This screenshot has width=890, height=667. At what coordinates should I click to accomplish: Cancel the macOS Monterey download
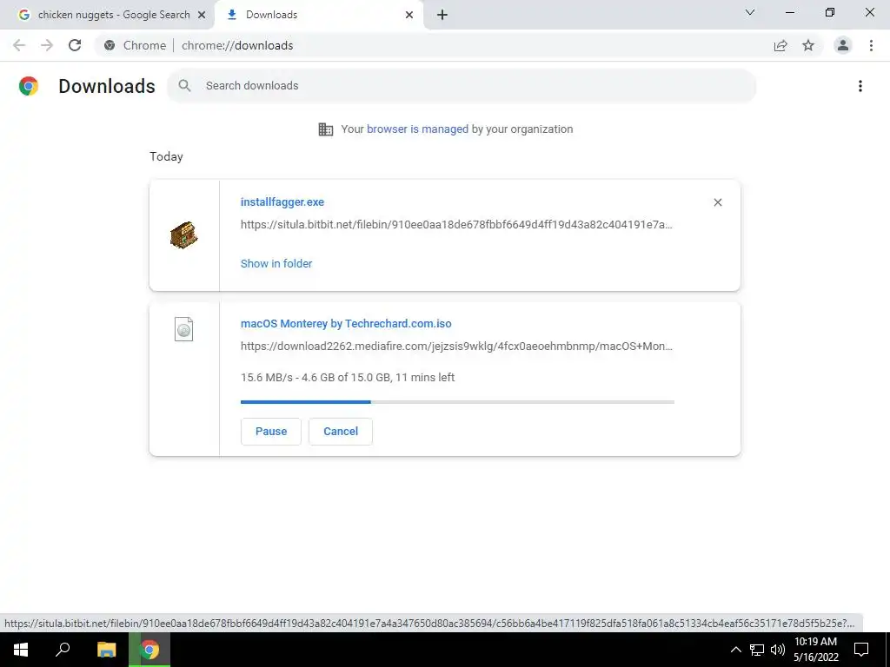[341, 432]
